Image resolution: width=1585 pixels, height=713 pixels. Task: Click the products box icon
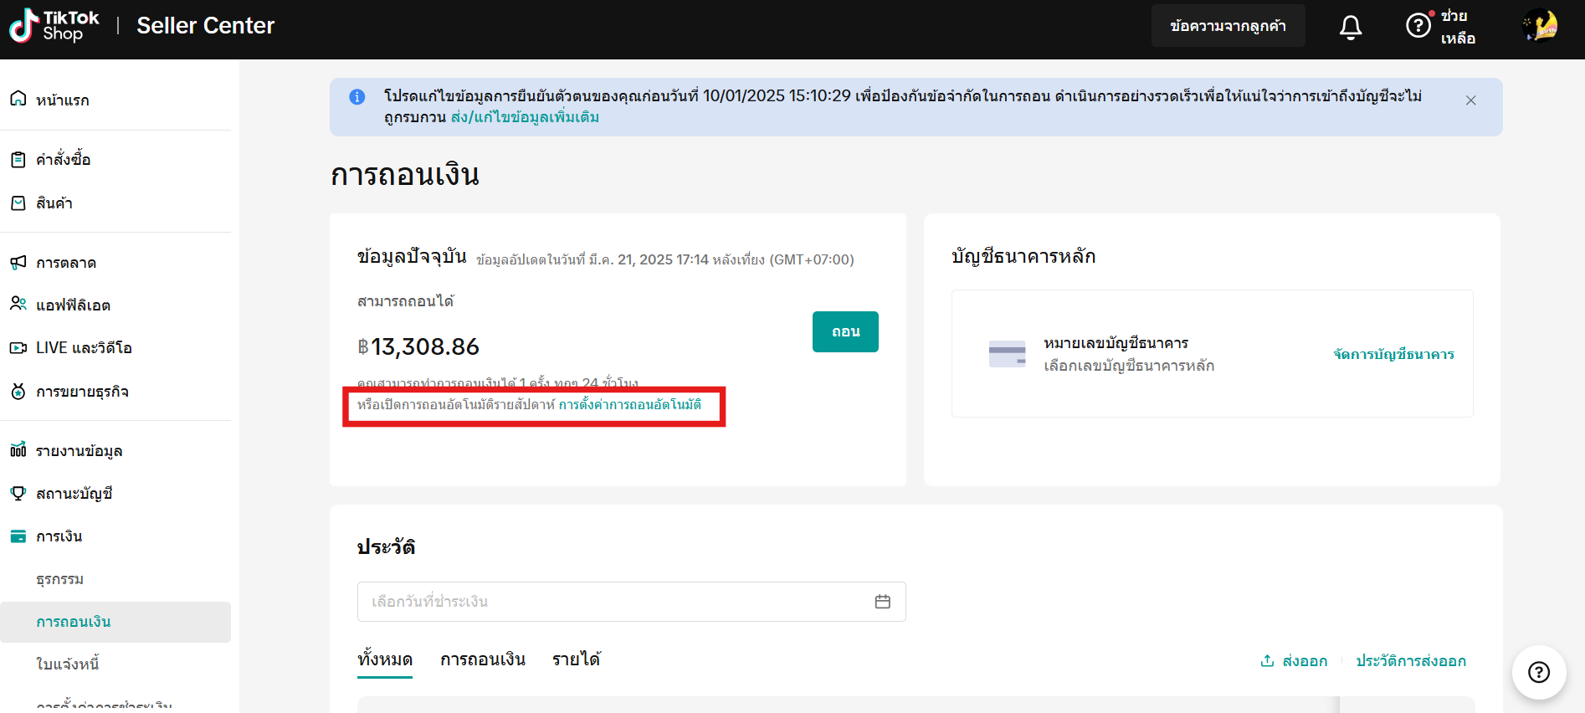[x=18, y=203]
